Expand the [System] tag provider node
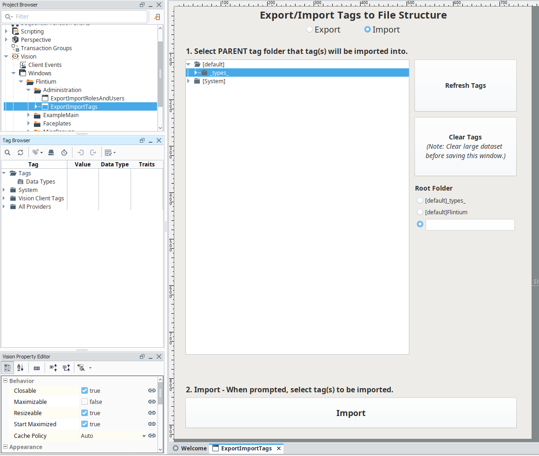 click(188, 81)
